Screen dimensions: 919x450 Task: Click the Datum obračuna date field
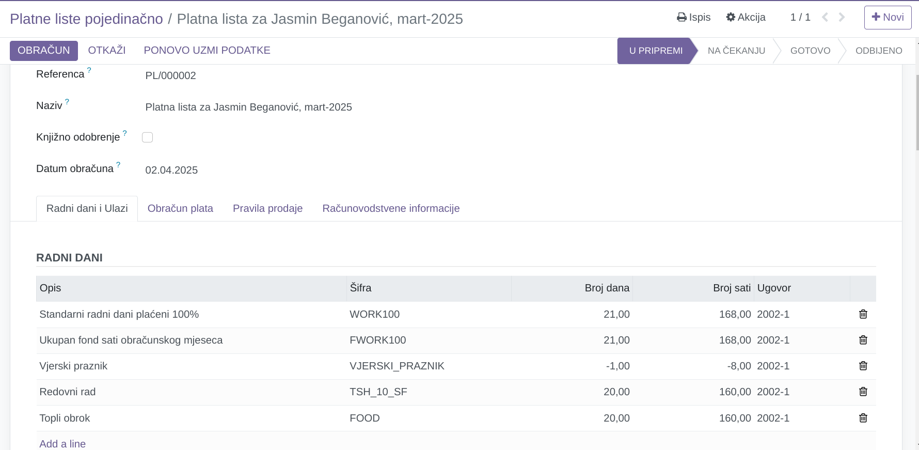coord(171,170)
